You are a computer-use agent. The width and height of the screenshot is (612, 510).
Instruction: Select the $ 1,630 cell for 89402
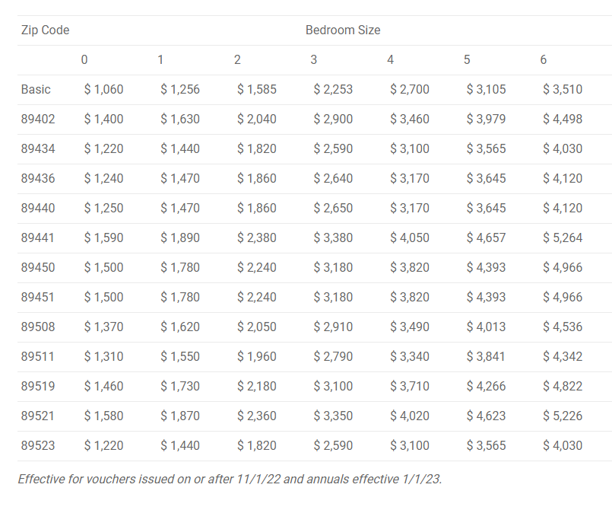click(180, 120)
